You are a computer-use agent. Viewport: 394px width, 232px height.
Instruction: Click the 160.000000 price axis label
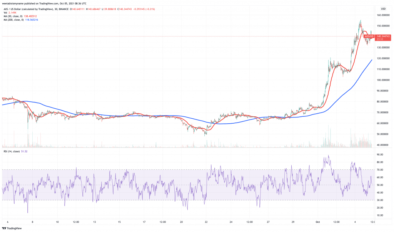[383, 15]
